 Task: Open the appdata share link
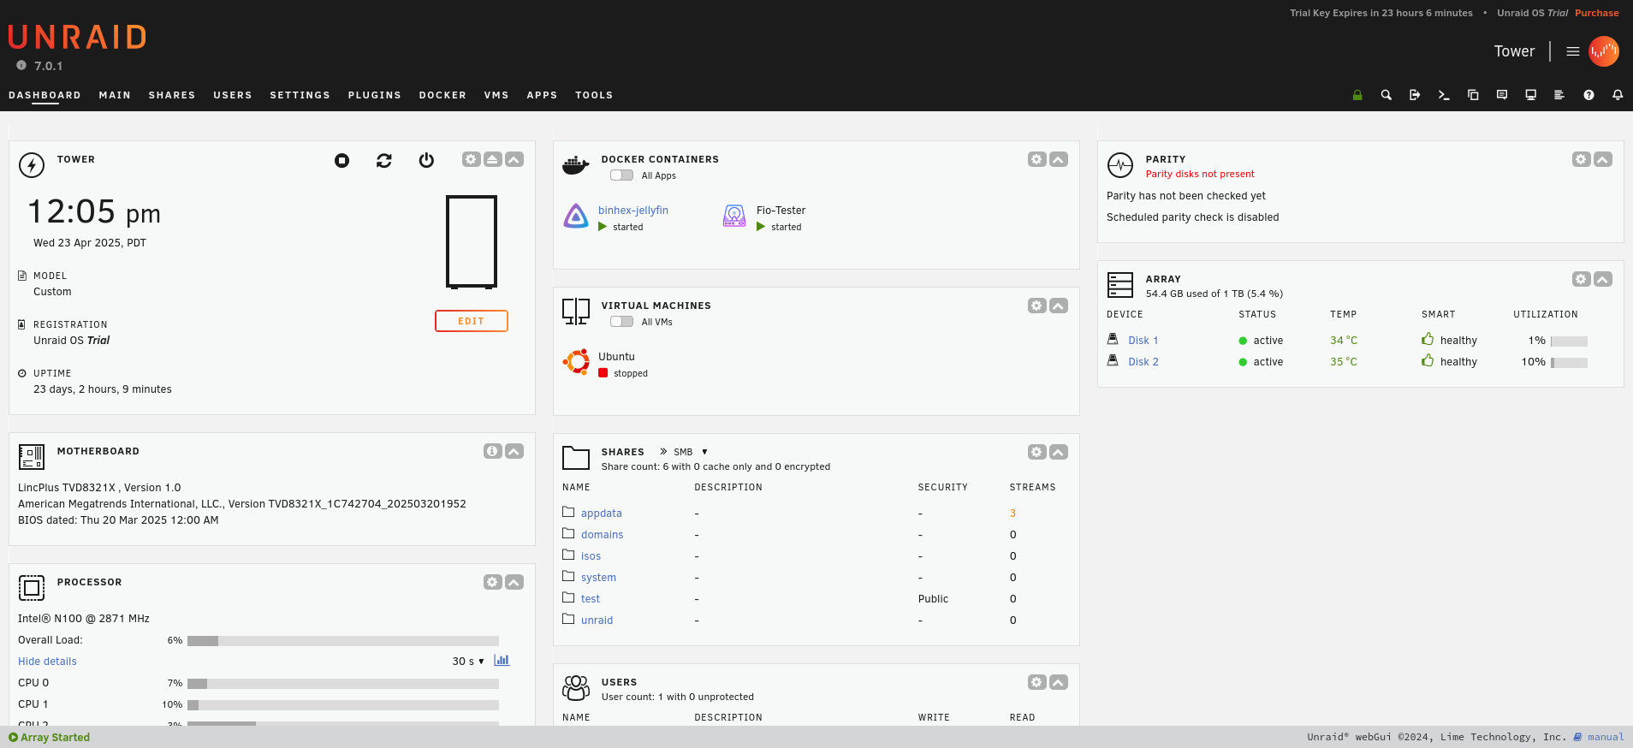[x=601, y=513]
